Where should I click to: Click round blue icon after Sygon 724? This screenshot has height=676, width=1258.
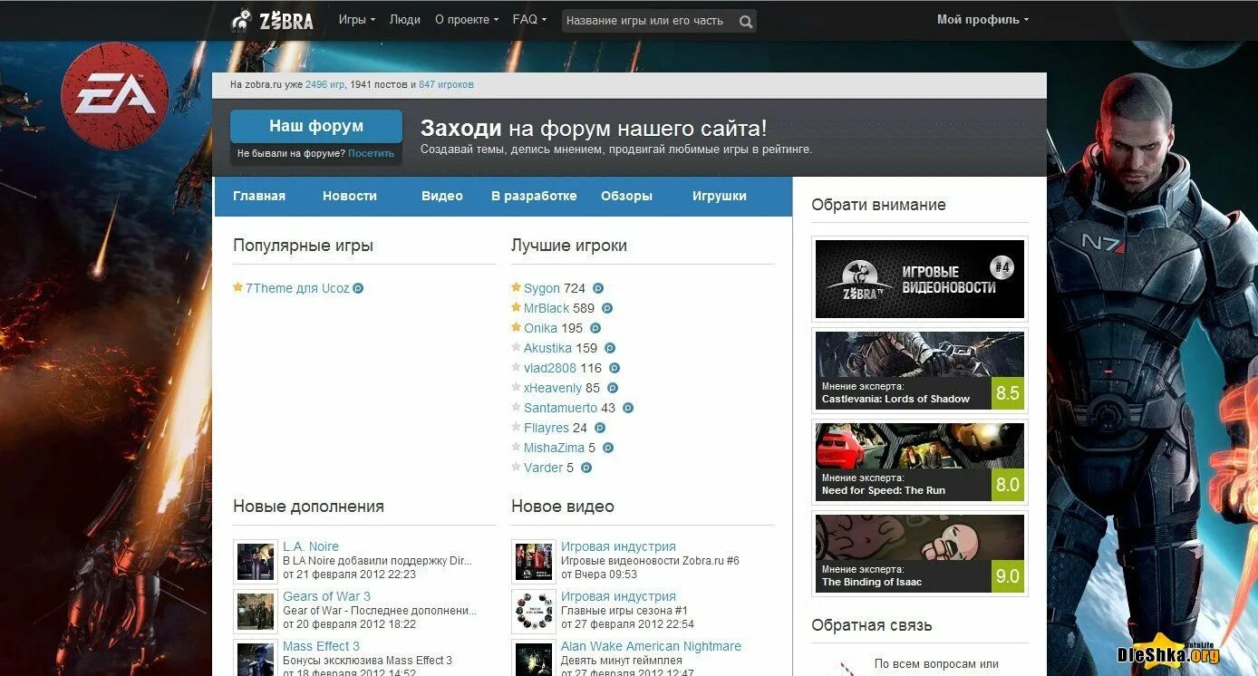[x=598, y=288]
